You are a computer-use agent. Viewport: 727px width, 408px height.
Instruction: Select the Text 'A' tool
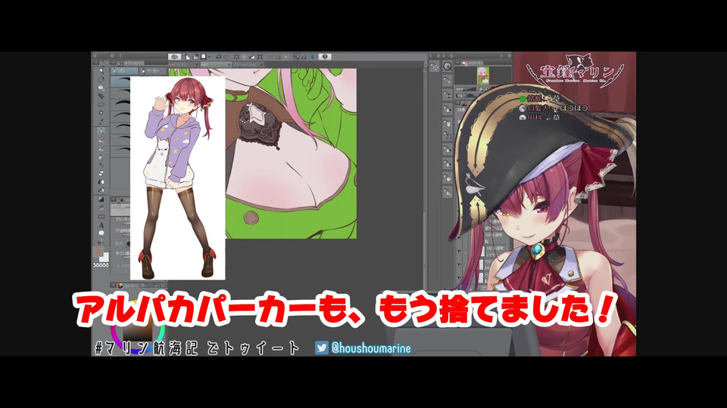101,225
